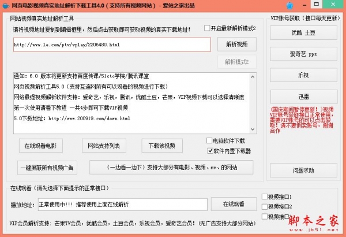346x237 pixels.
Task: Click the (一边看一边下) wide button
Action: click(x=171, y=167)
